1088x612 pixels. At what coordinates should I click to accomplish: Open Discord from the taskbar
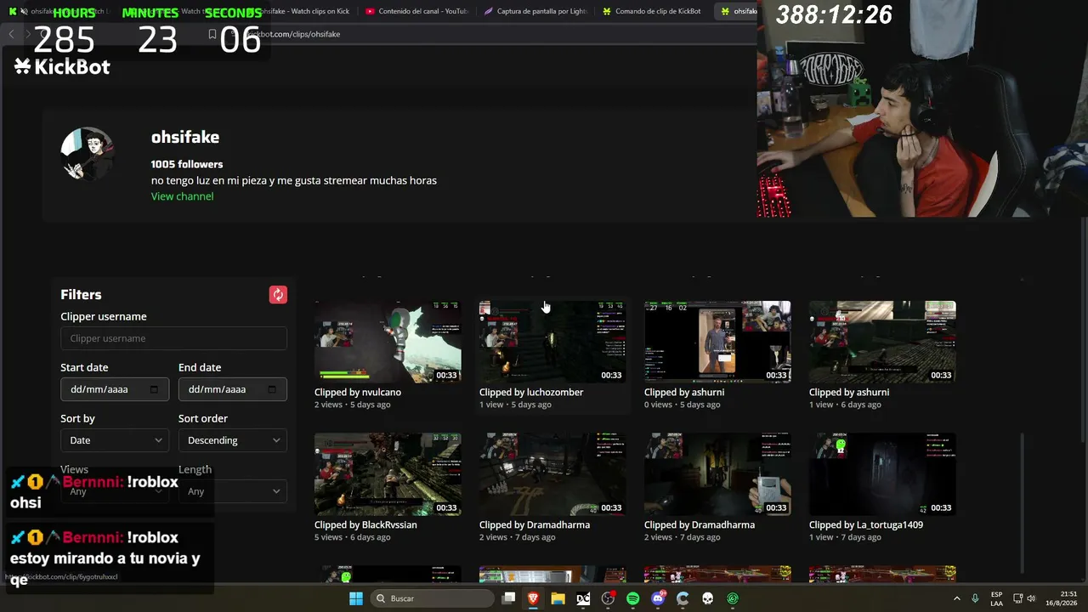point(657,598)
